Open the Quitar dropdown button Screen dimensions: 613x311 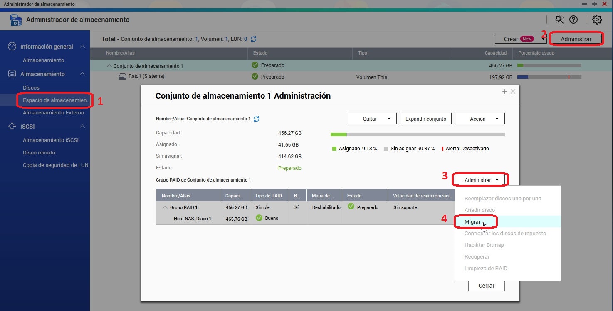point(371,119)
